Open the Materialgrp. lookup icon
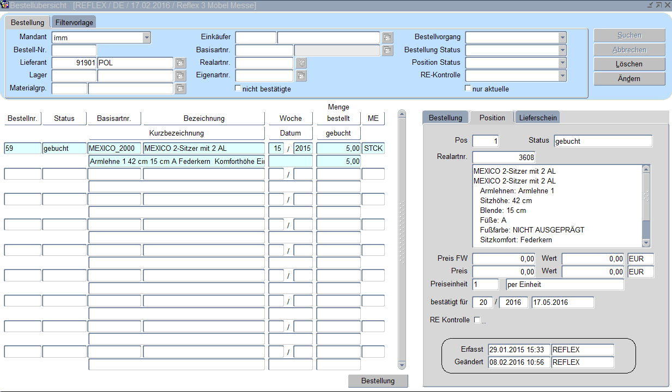Viewport: 672px width, 392px height. click(180, 89)
